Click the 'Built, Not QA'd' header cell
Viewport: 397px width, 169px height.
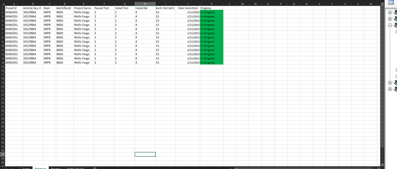[x=165, y=8]
